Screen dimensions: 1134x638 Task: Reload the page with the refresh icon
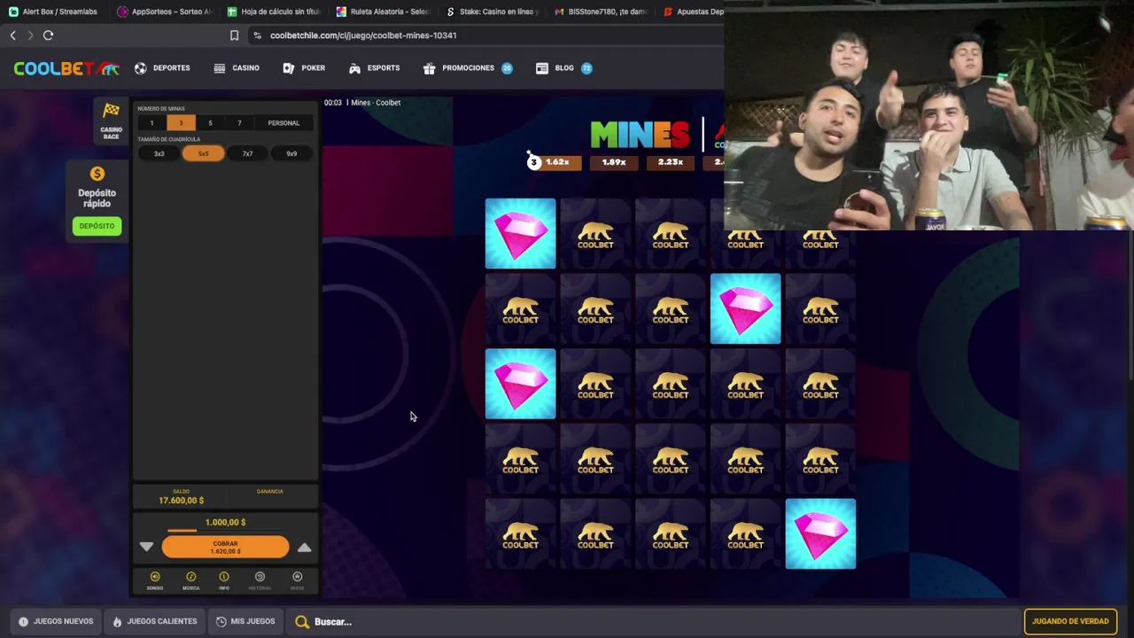tap(48, 35)
